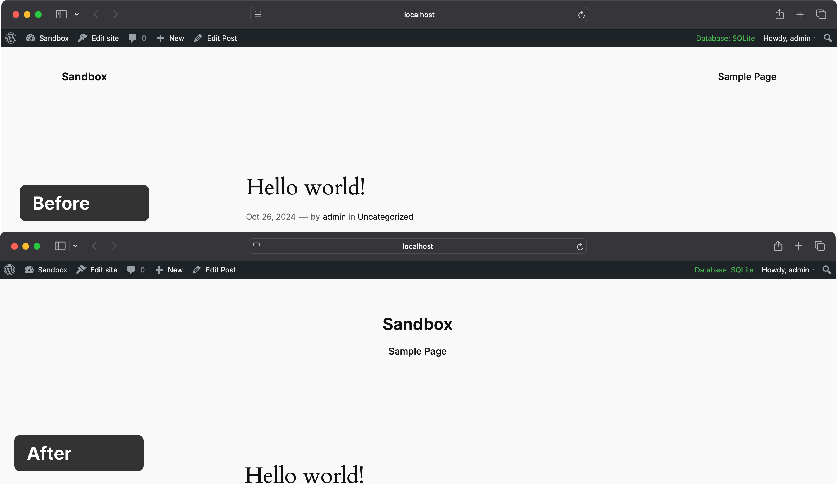Screen dimensions: 837x484
Task: Expand sidebar dropdown chevron in bottom window
Action: [75, 246]
